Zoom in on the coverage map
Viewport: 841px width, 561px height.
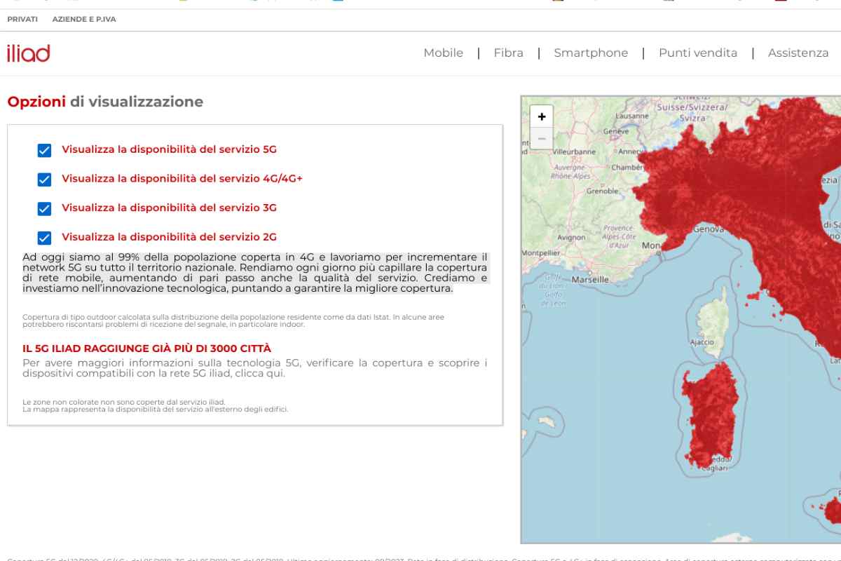click(x=542, y=117)
